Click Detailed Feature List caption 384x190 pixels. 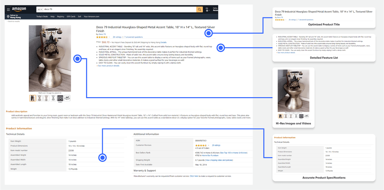tap(324, 58)
